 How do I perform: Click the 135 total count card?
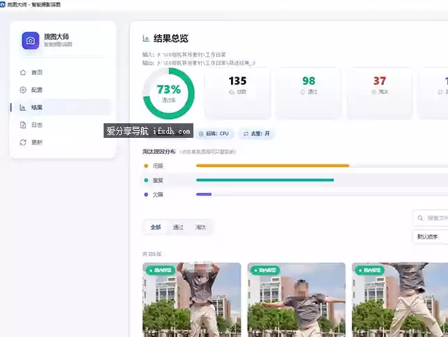(237, 93)
